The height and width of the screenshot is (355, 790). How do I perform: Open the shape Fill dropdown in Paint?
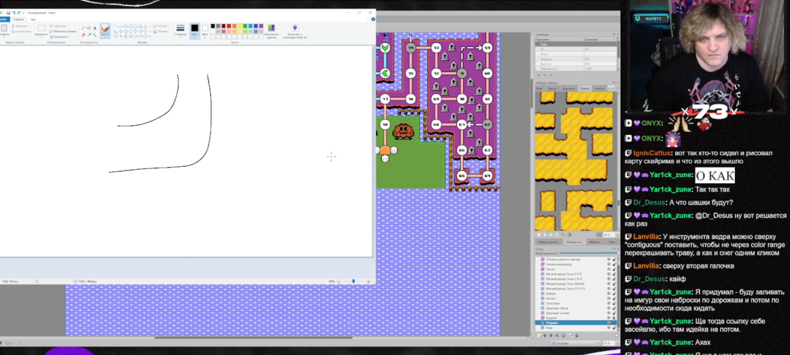162,31
